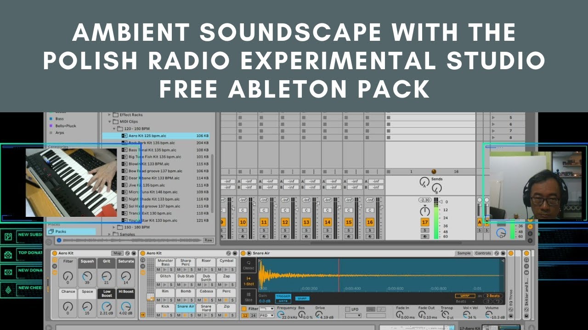Solo the Bomb drum pad
This screenshot has height=330, width=588.
(x=192, y=300)
